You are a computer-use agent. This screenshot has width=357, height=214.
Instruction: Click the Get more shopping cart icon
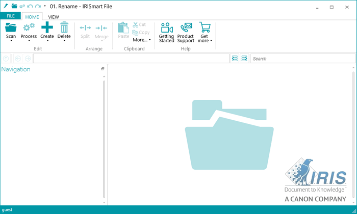pos(205,28)
